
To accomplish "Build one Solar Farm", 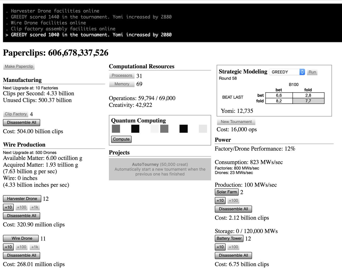I will (x=227, y=192).
